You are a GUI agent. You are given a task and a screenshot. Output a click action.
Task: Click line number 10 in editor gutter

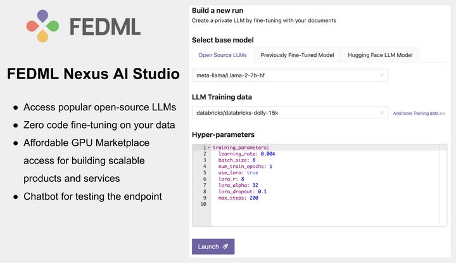(203, 204)
